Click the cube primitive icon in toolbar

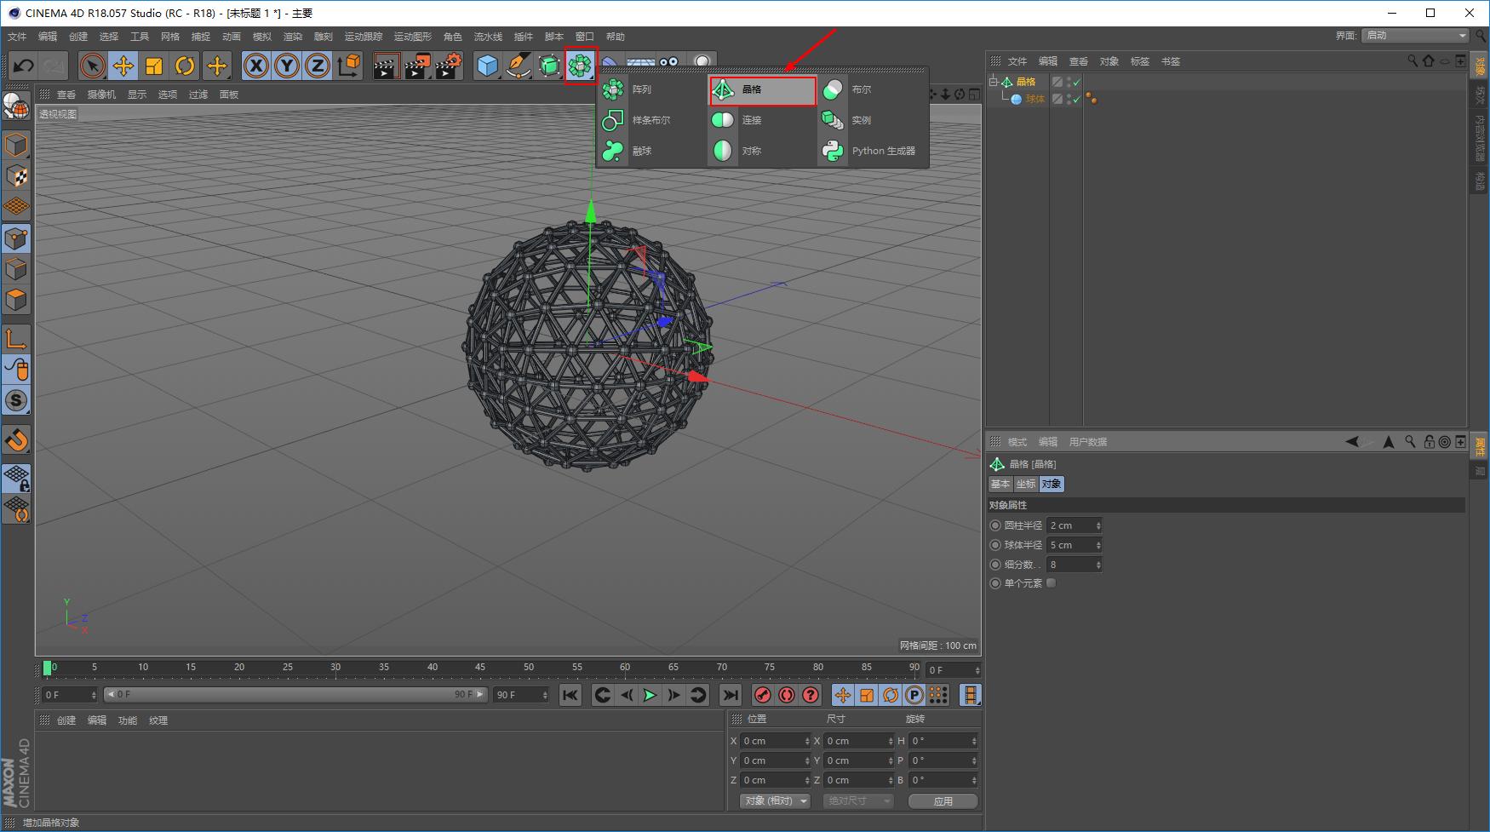tap(487, 64)
